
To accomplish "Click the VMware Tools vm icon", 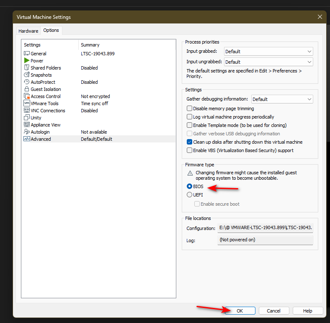I will coord(27,103).
